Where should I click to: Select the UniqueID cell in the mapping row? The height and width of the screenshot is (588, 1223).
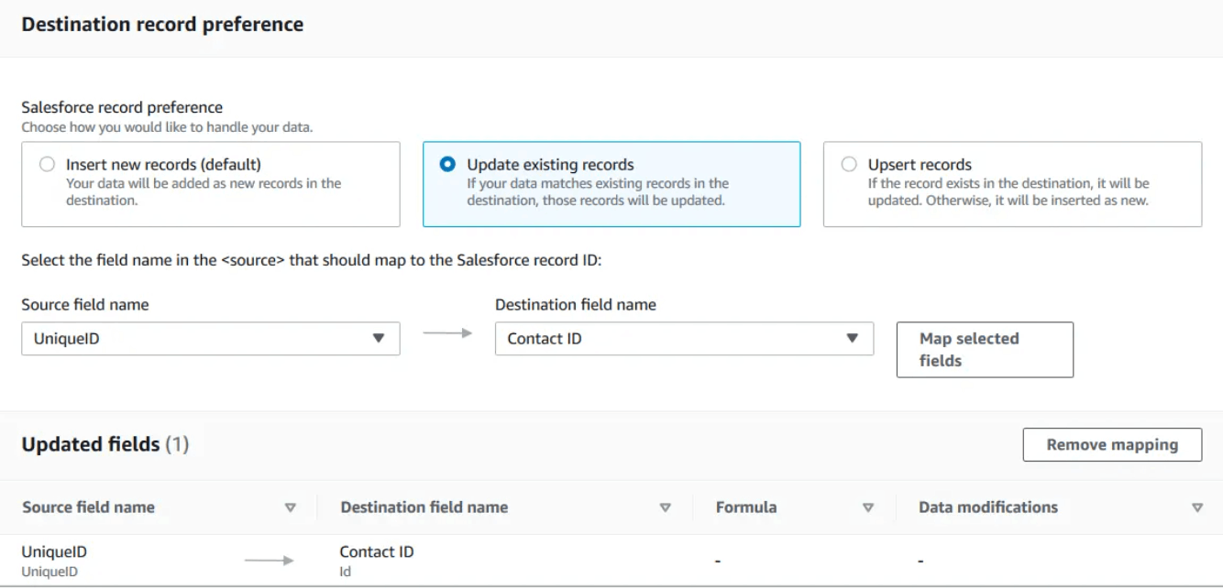pos(54,561)
